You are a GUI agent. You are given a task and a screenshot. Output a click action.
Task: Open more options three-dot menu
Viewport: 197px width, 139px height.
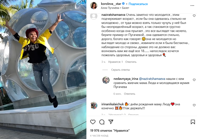192,6
